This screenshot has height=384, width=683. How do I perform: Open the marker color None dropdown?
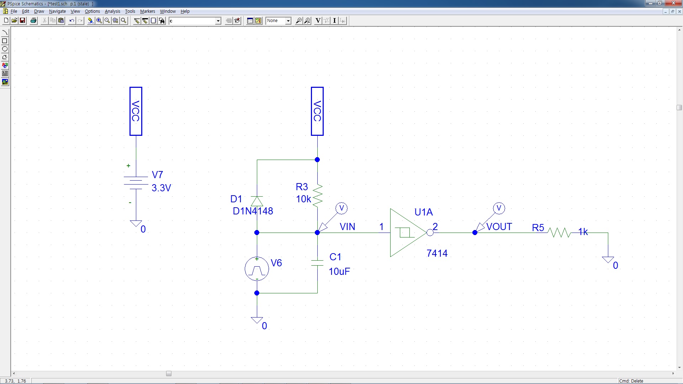tap(288, 21)
